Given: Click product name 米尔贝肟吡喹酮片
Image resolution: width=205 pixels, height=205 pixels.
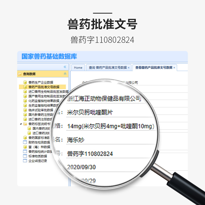Looking at the screenshot, I should pyautogui.click(x=90, y=112).
